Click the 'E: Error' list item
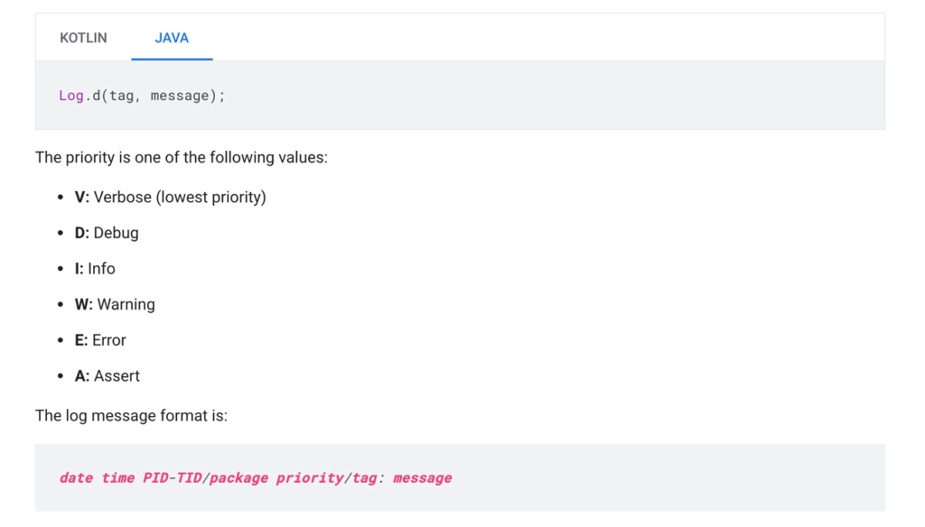 [x=100, y=340]
